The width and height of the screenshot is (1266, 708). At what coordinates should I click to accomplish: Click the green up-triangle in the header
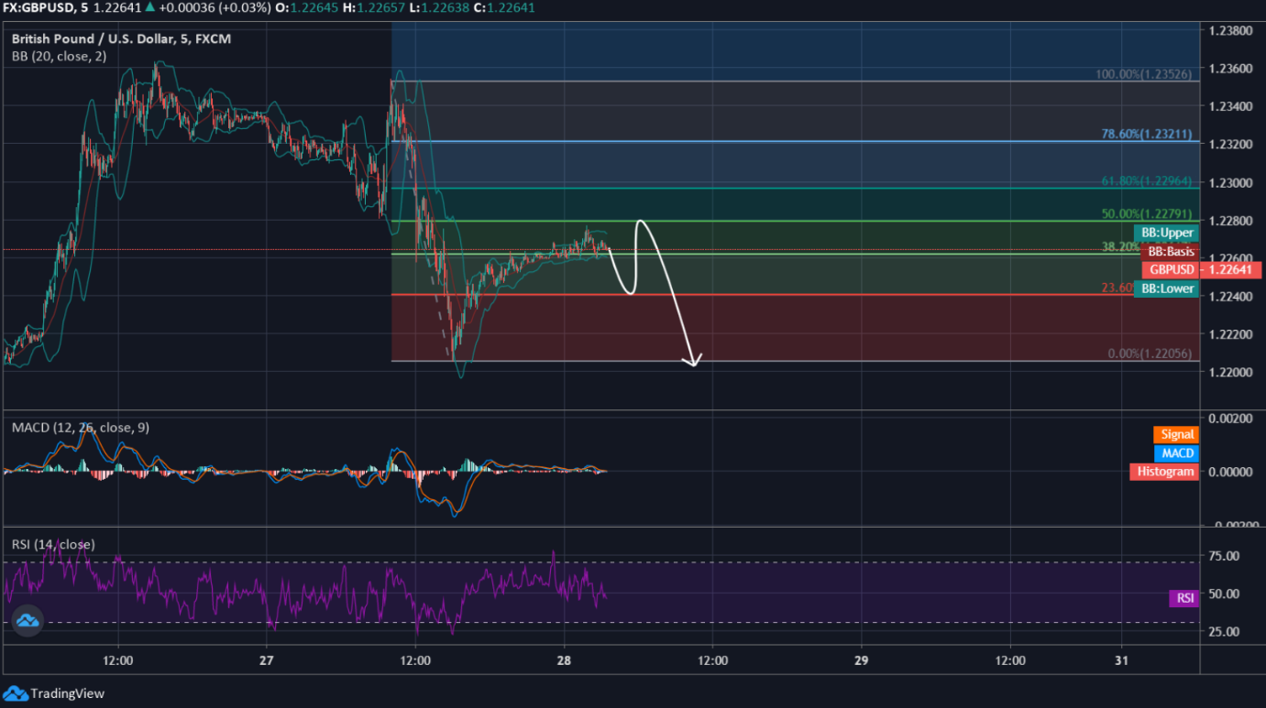point(150,8)
